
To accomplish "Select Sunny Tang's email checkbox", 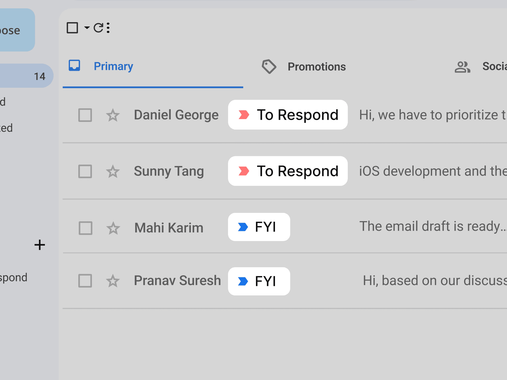I will 85,172.
